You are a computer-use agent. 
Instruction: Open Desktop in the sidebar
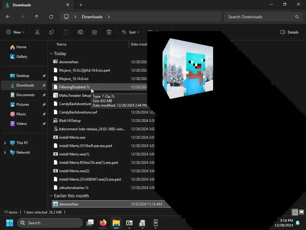24,76
